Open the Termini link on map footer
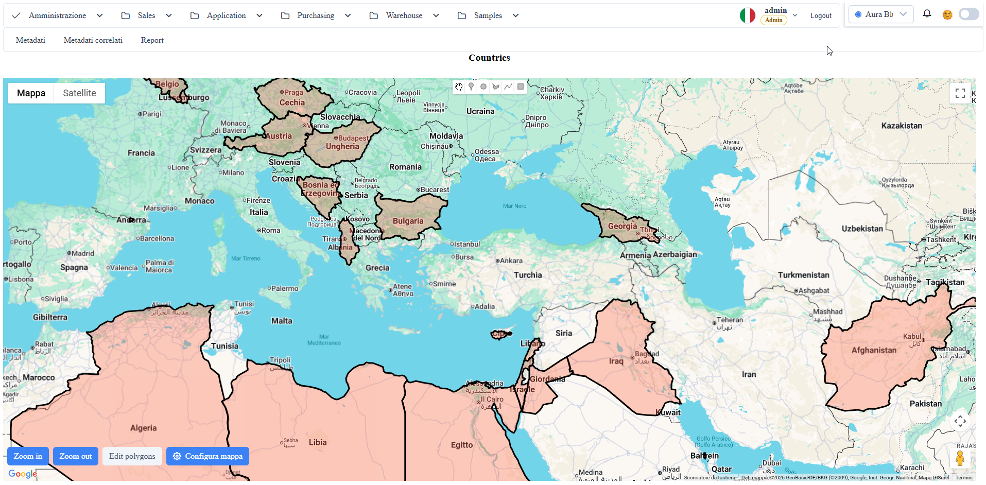Viewport: 986px width, 485px height. click(964, 477)
